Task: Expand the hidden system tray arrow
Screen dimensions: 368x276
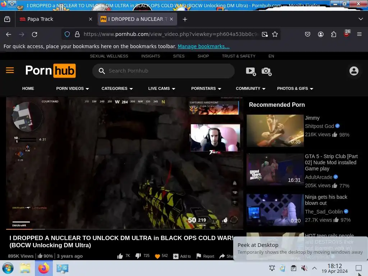Action: pos(314,268)
